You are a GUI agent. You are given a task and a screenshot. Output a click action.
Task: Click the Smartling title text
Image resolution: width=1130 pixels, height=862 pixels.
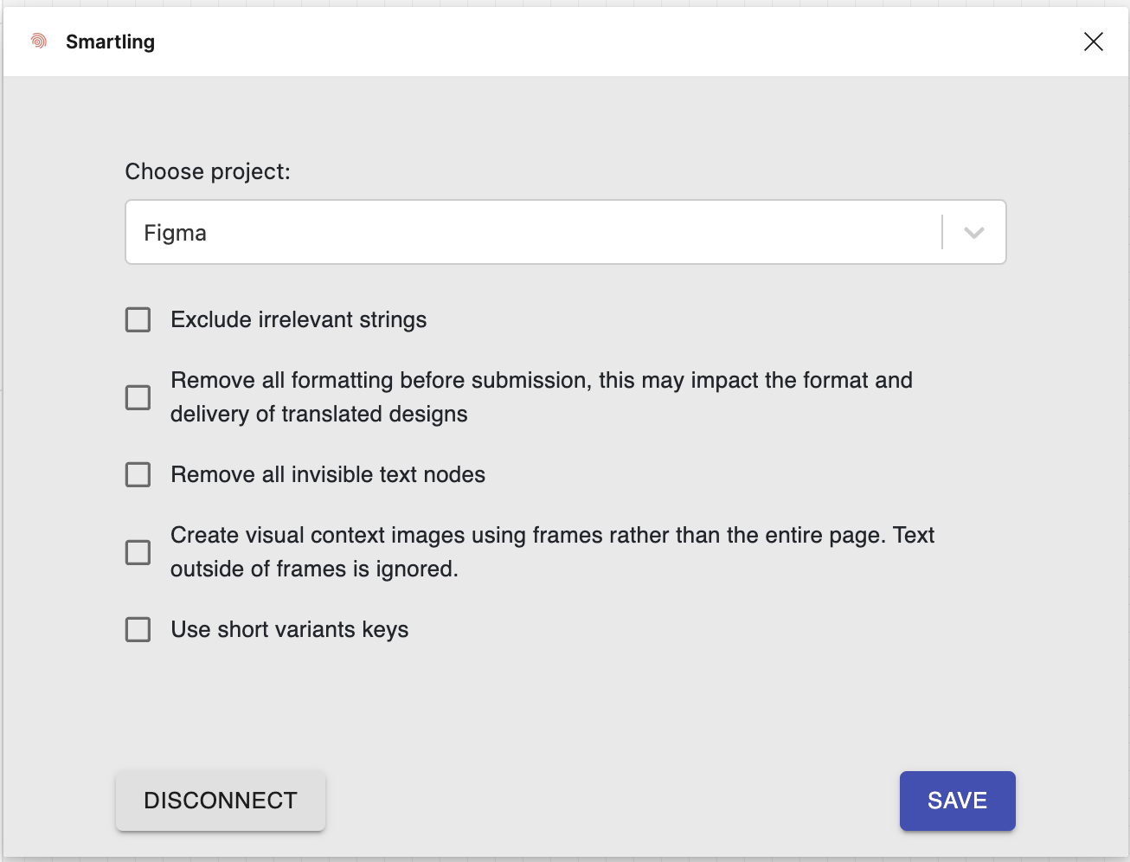point(110,41)
